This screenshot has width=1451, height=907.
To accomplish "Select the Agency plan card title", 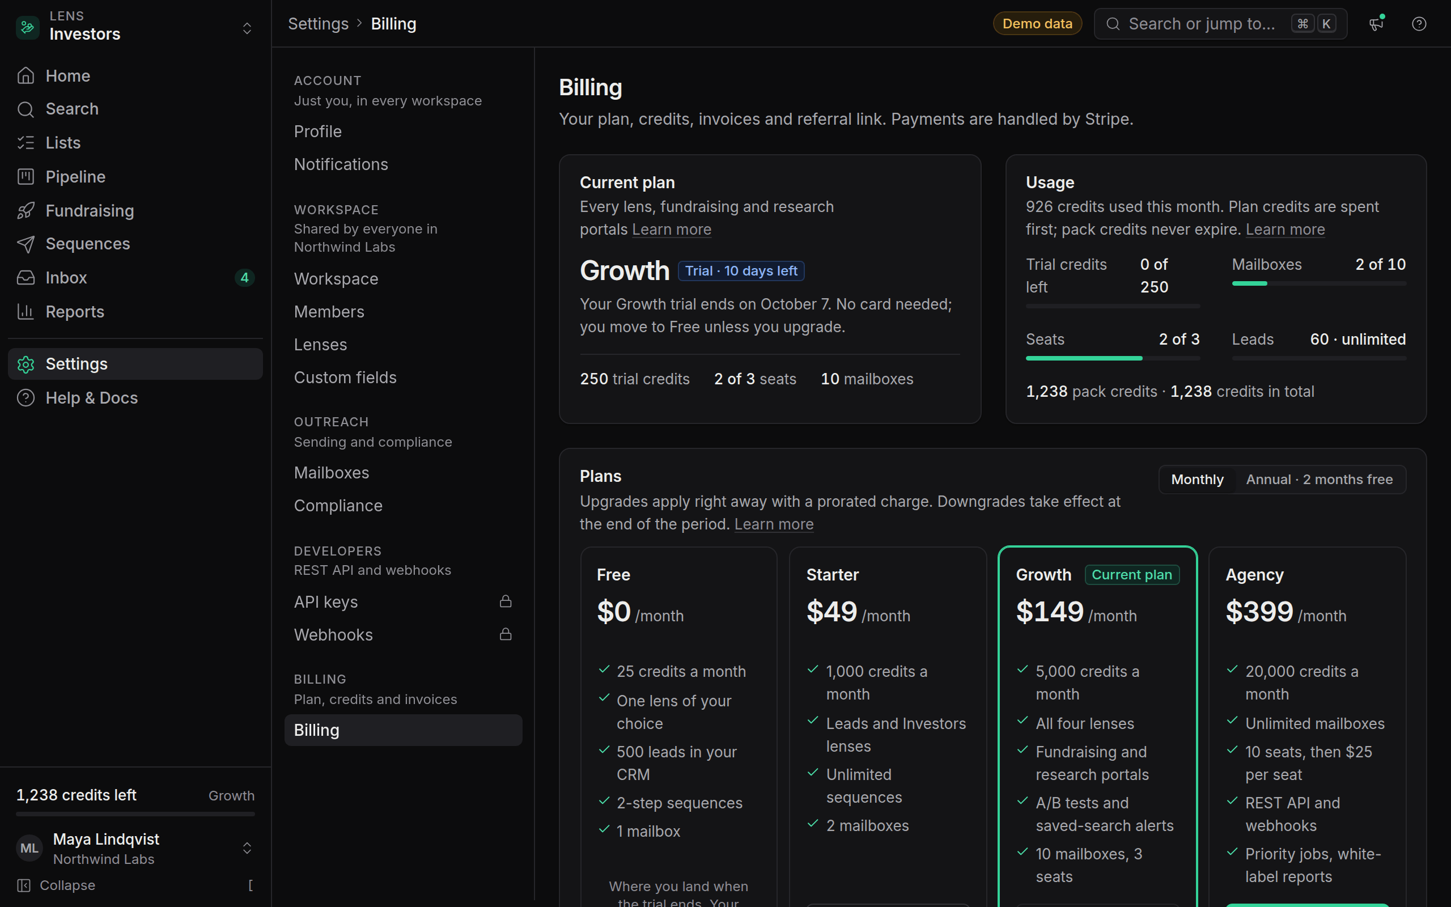I will coord(1254,575).
